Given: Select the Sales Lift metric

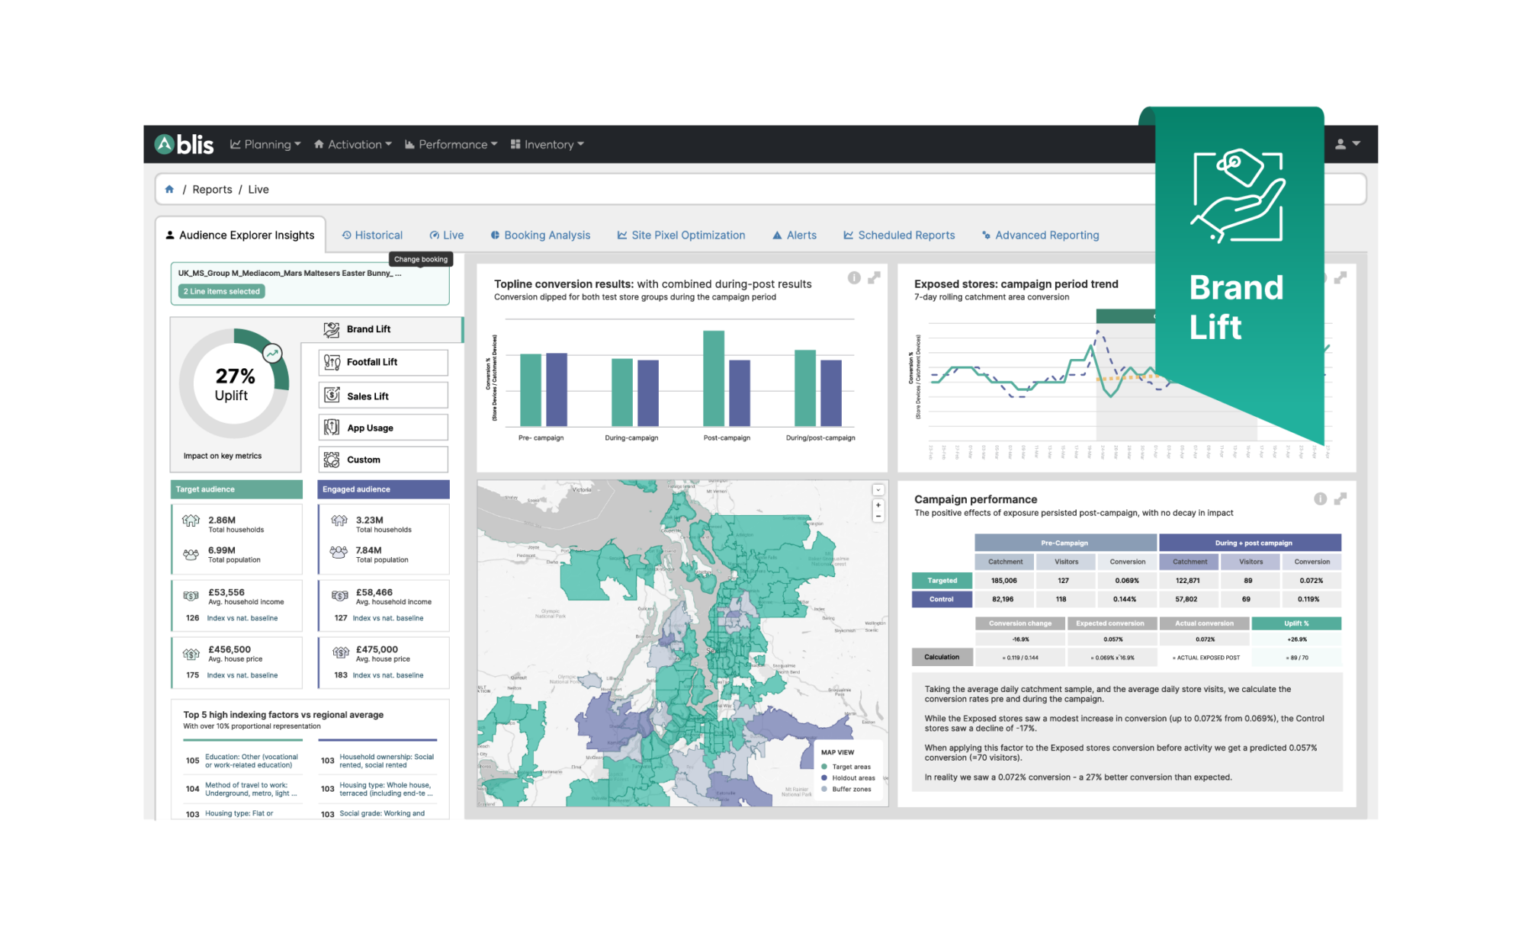Looking at the screenshot, I should [x=383, y=396].
